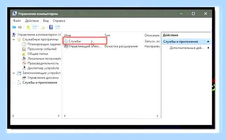Select the Управление дисками icon
Screen dimensions: 226x140
(x=24, y=78)
